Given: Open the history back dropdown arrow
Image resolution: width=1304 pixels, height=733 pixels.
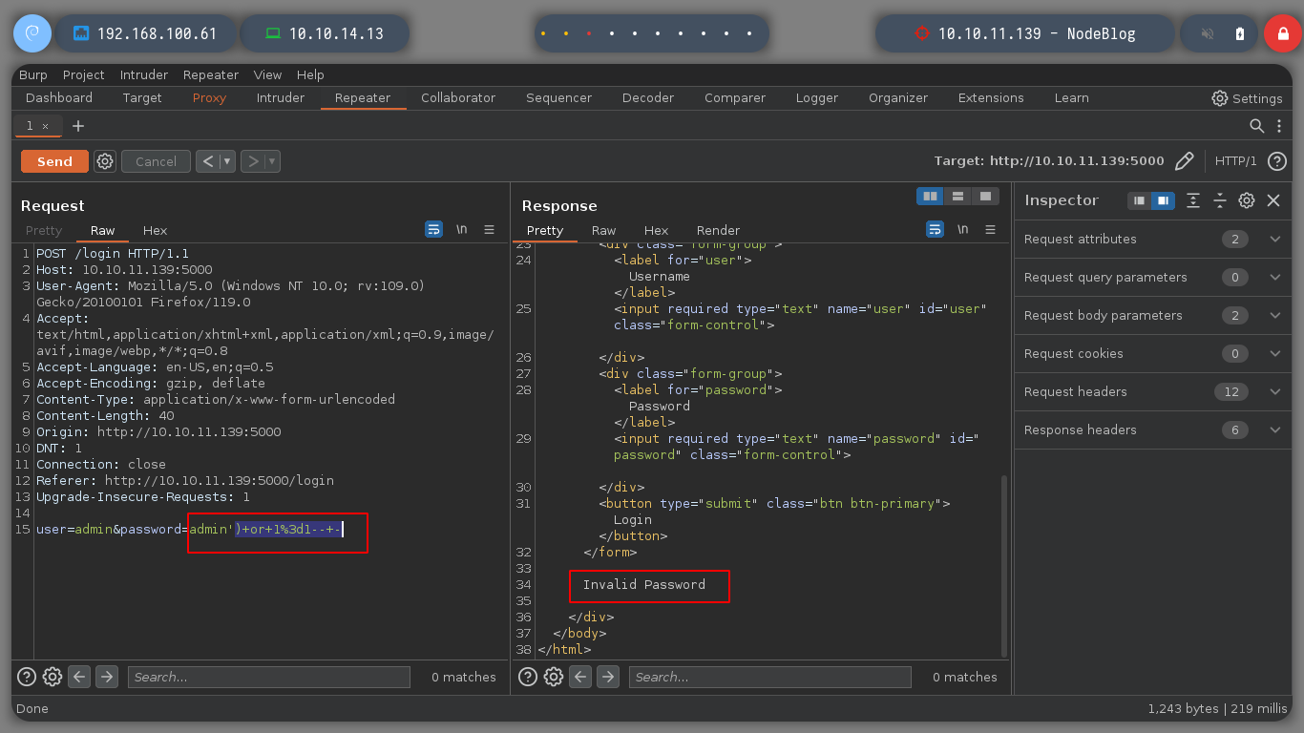Looking at the screenshot, I should coord(228,161).
